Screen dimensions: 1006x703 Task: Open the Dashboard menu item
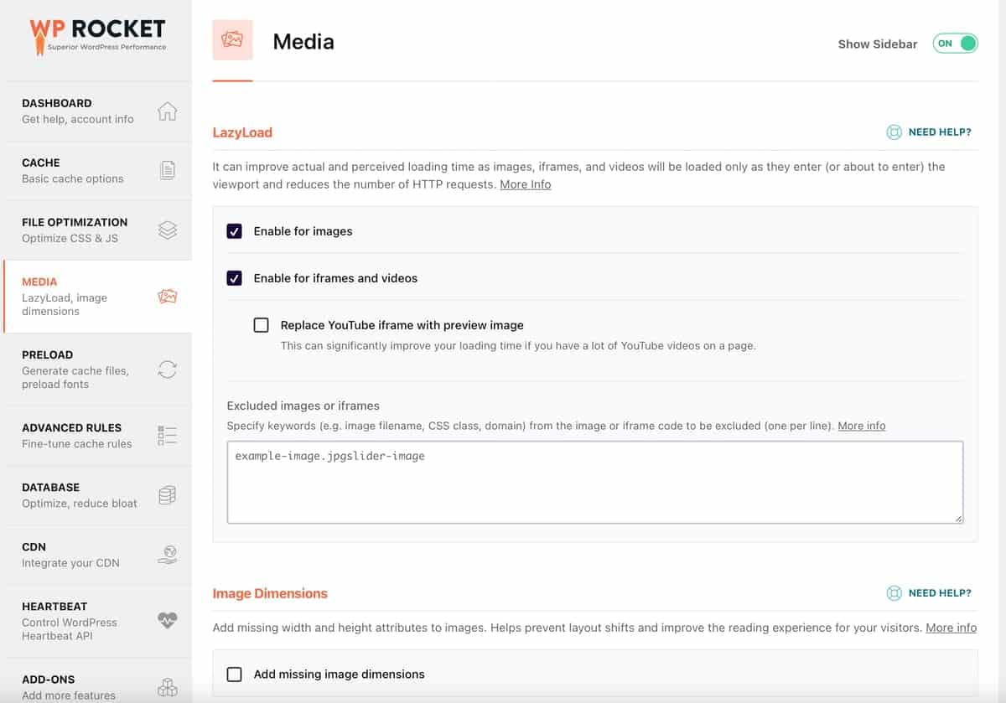97,111
